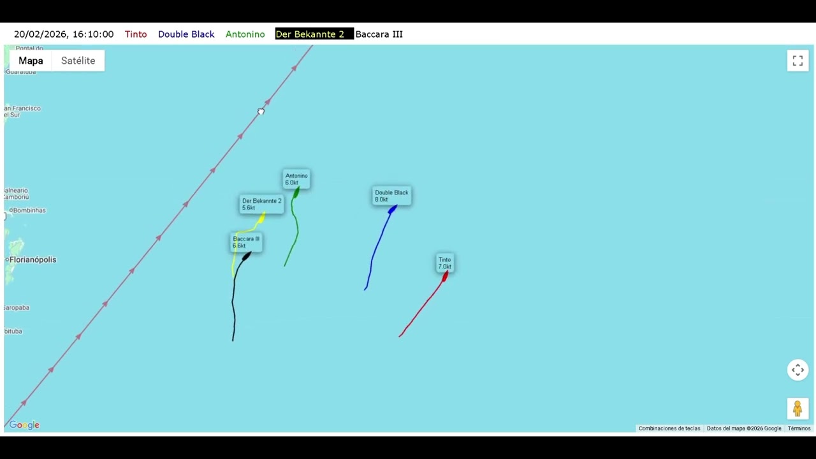Select Baccara III in the boat list
The height and width of the screenshot is (459, 816).
[x=379, y=34]
